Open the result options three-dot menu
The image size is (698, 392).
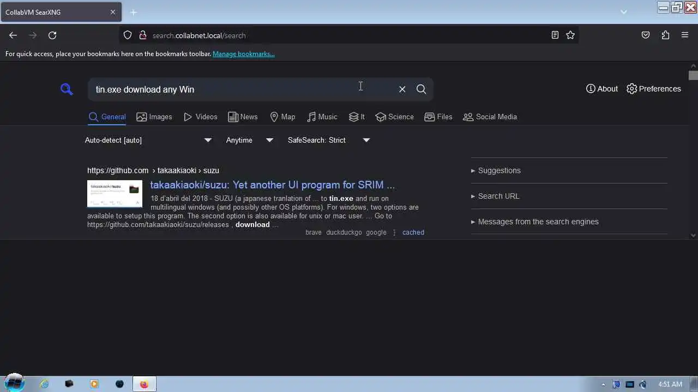pos(394,232)
